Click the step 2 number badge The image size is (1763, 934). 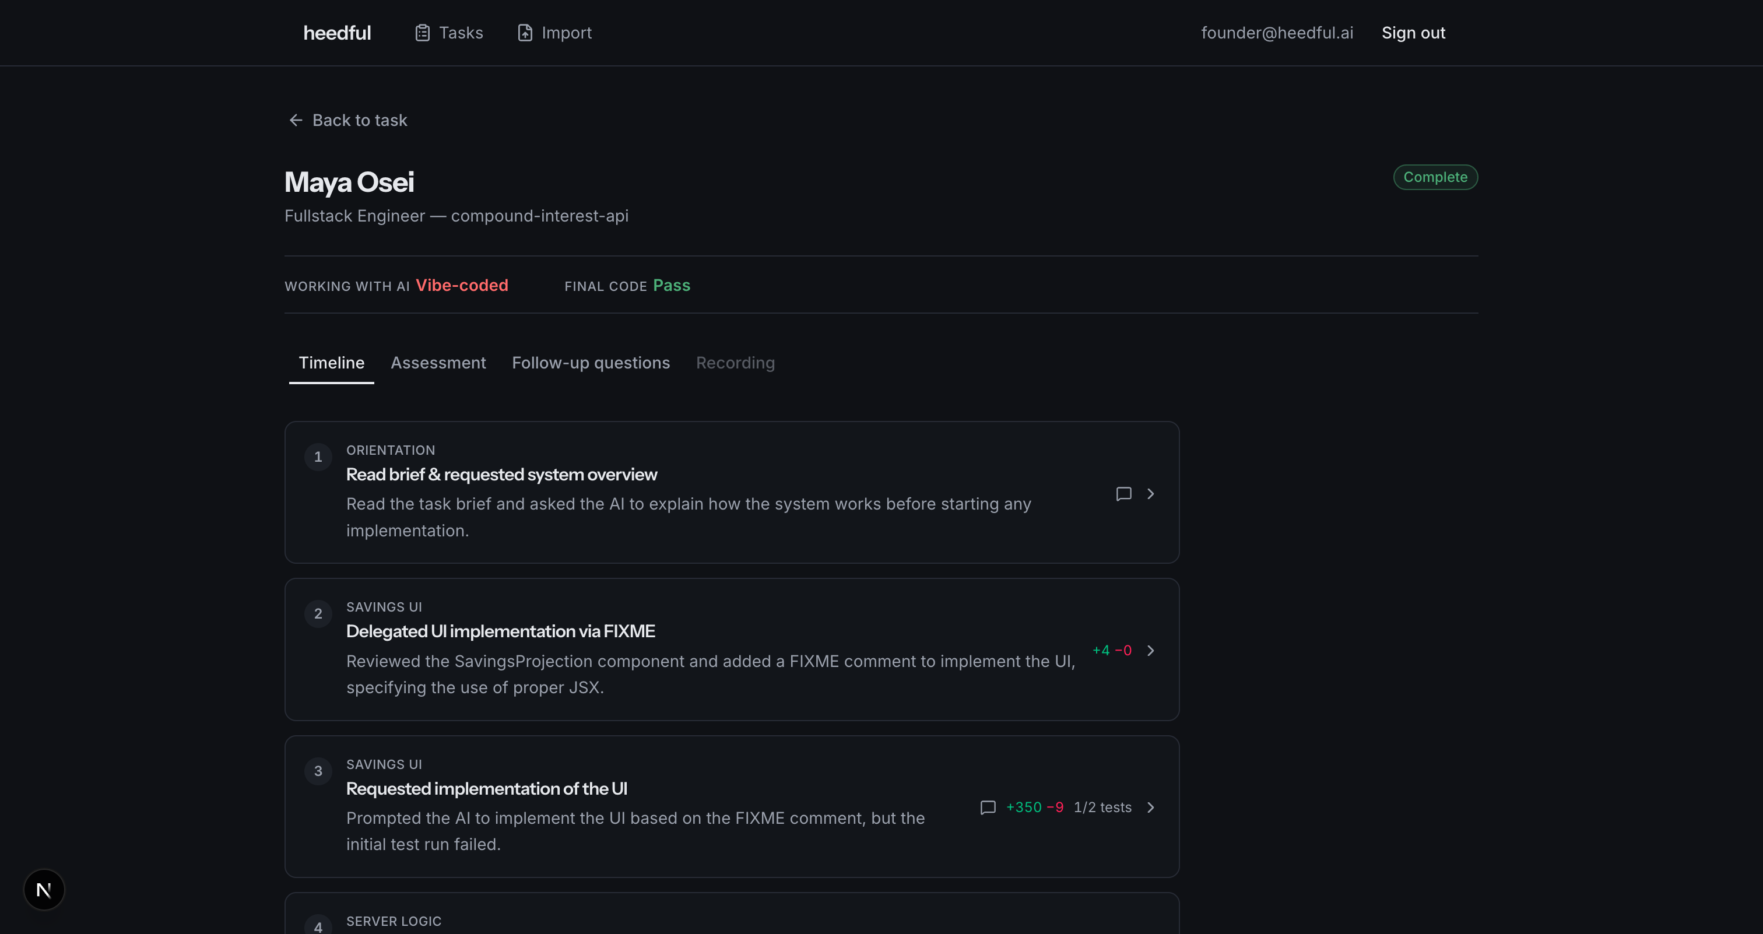point(318,614)
